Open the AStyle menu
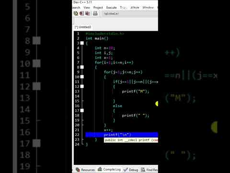The height and width of the screenshot is (173, 230). [135, 8]
